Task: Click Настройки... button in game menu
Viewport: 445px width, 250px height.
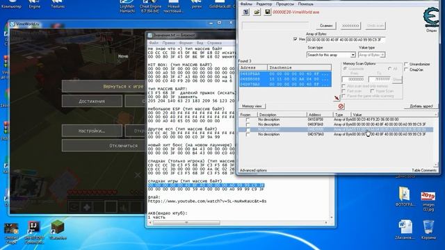Action: [92, 131]
